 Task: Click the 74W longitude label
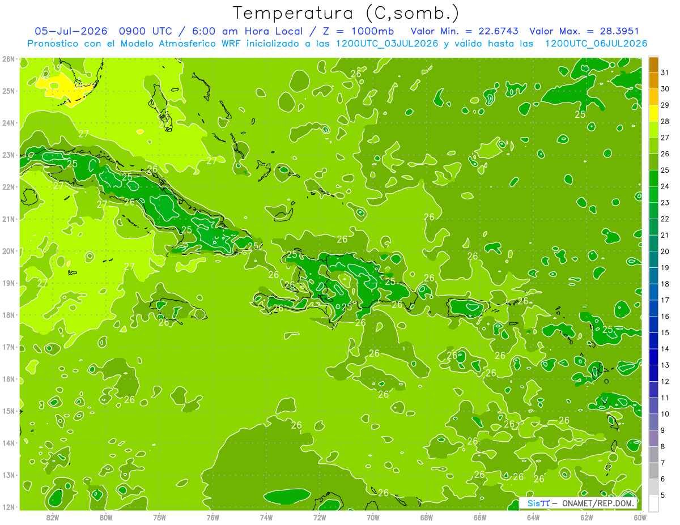[x=266, y=517]
